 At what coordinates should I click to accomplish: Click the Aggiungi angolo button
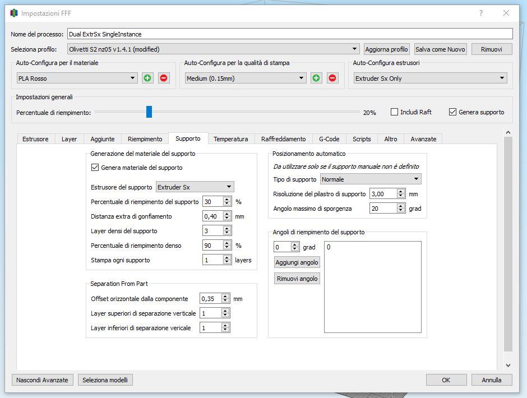tap(297, 262)
